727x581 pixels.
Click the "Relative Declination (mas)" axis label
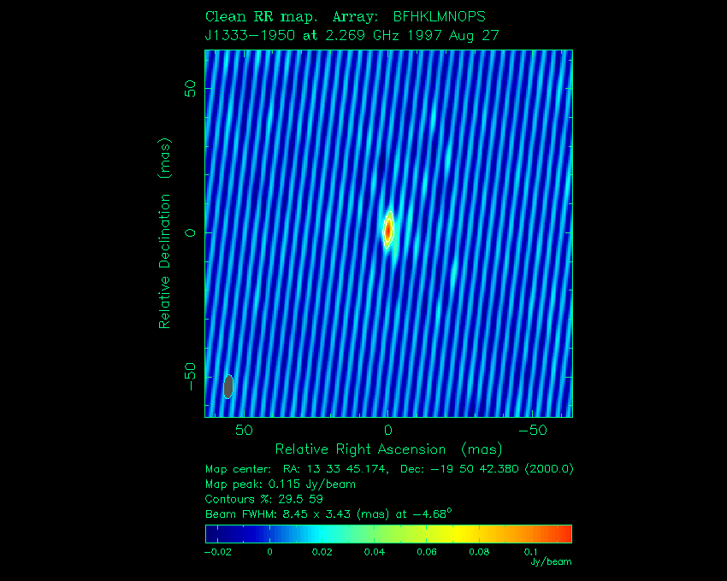(x=165, y=233)
